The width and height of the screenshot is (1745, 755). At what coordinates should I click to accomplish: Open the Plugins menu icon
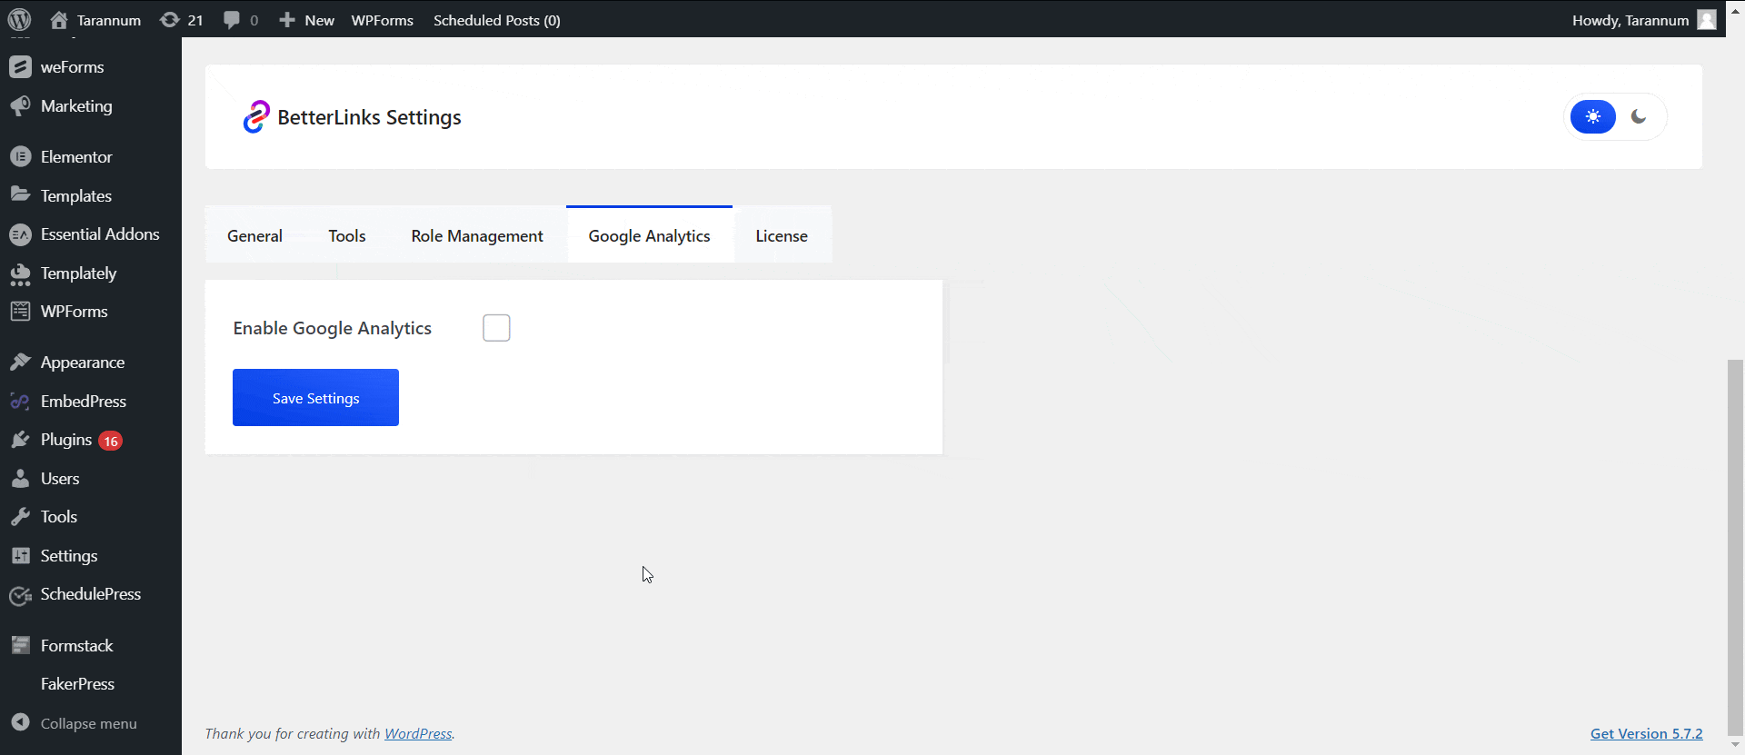click(20, 440)
